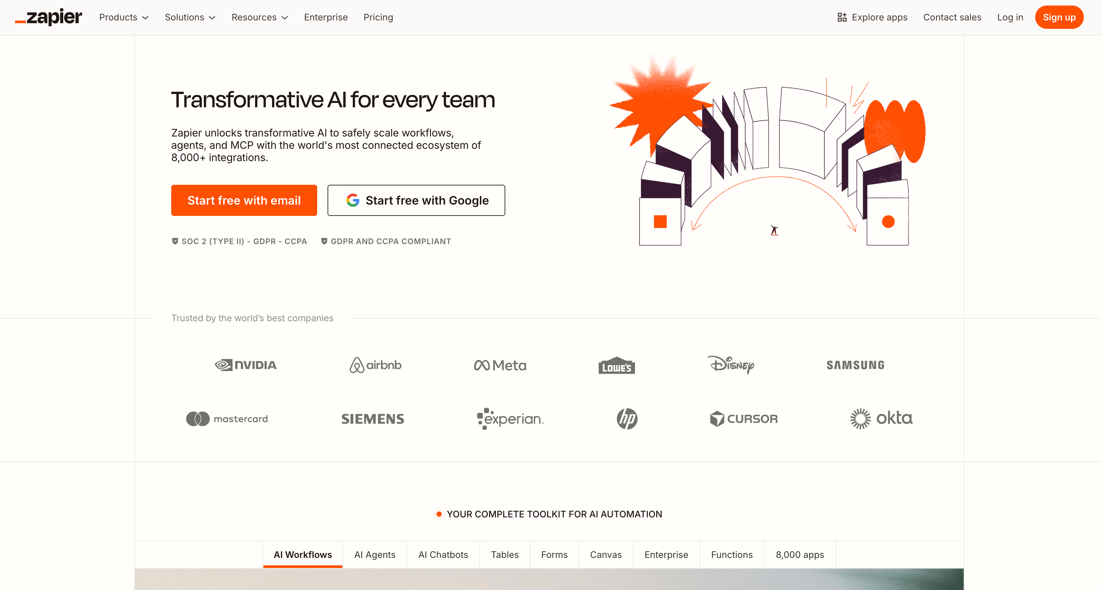The height and width of the screenshot is (590, 1102).
Task: Switch to the AI Agents tab
Action: (x=375, y=555)
